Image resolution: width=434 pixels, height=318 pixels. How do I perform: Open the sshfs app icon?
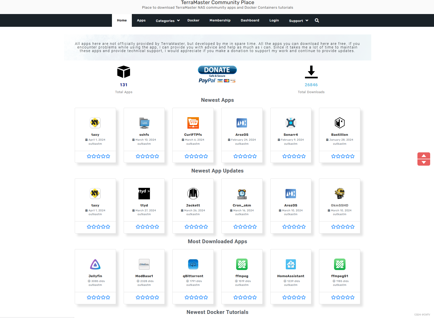pyautogui.click(x=144, y=123)
